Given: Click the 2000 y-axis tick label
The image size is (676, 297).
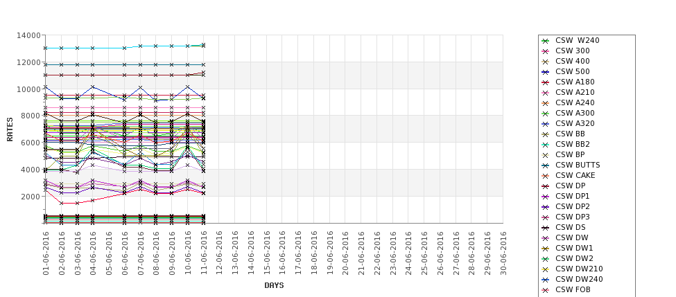Looking at the screenshot, I should (x=31, y=197).
